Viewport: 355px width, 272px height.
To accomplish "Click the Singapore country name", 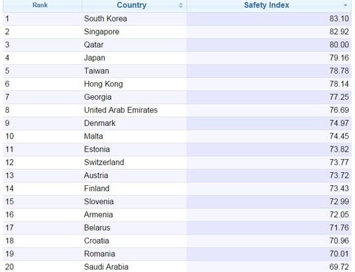I will point(102,32).
